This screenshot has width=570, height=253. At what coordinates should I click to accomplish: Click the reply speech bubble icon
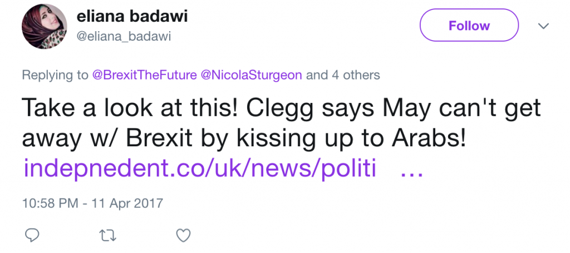pyautogui.click(x=33, y=235)
